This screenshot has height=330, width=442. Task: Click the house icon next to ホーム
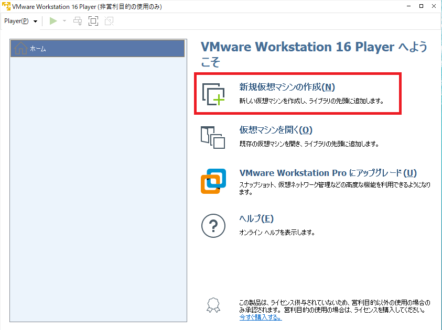click(20, 48)
